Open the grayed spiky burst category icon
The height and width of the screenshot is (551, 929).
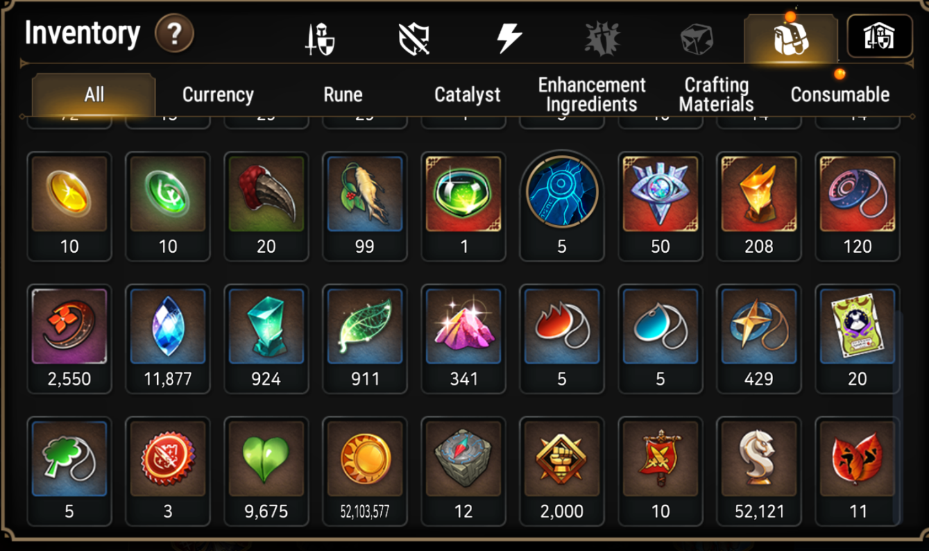(x=602, y=38)
